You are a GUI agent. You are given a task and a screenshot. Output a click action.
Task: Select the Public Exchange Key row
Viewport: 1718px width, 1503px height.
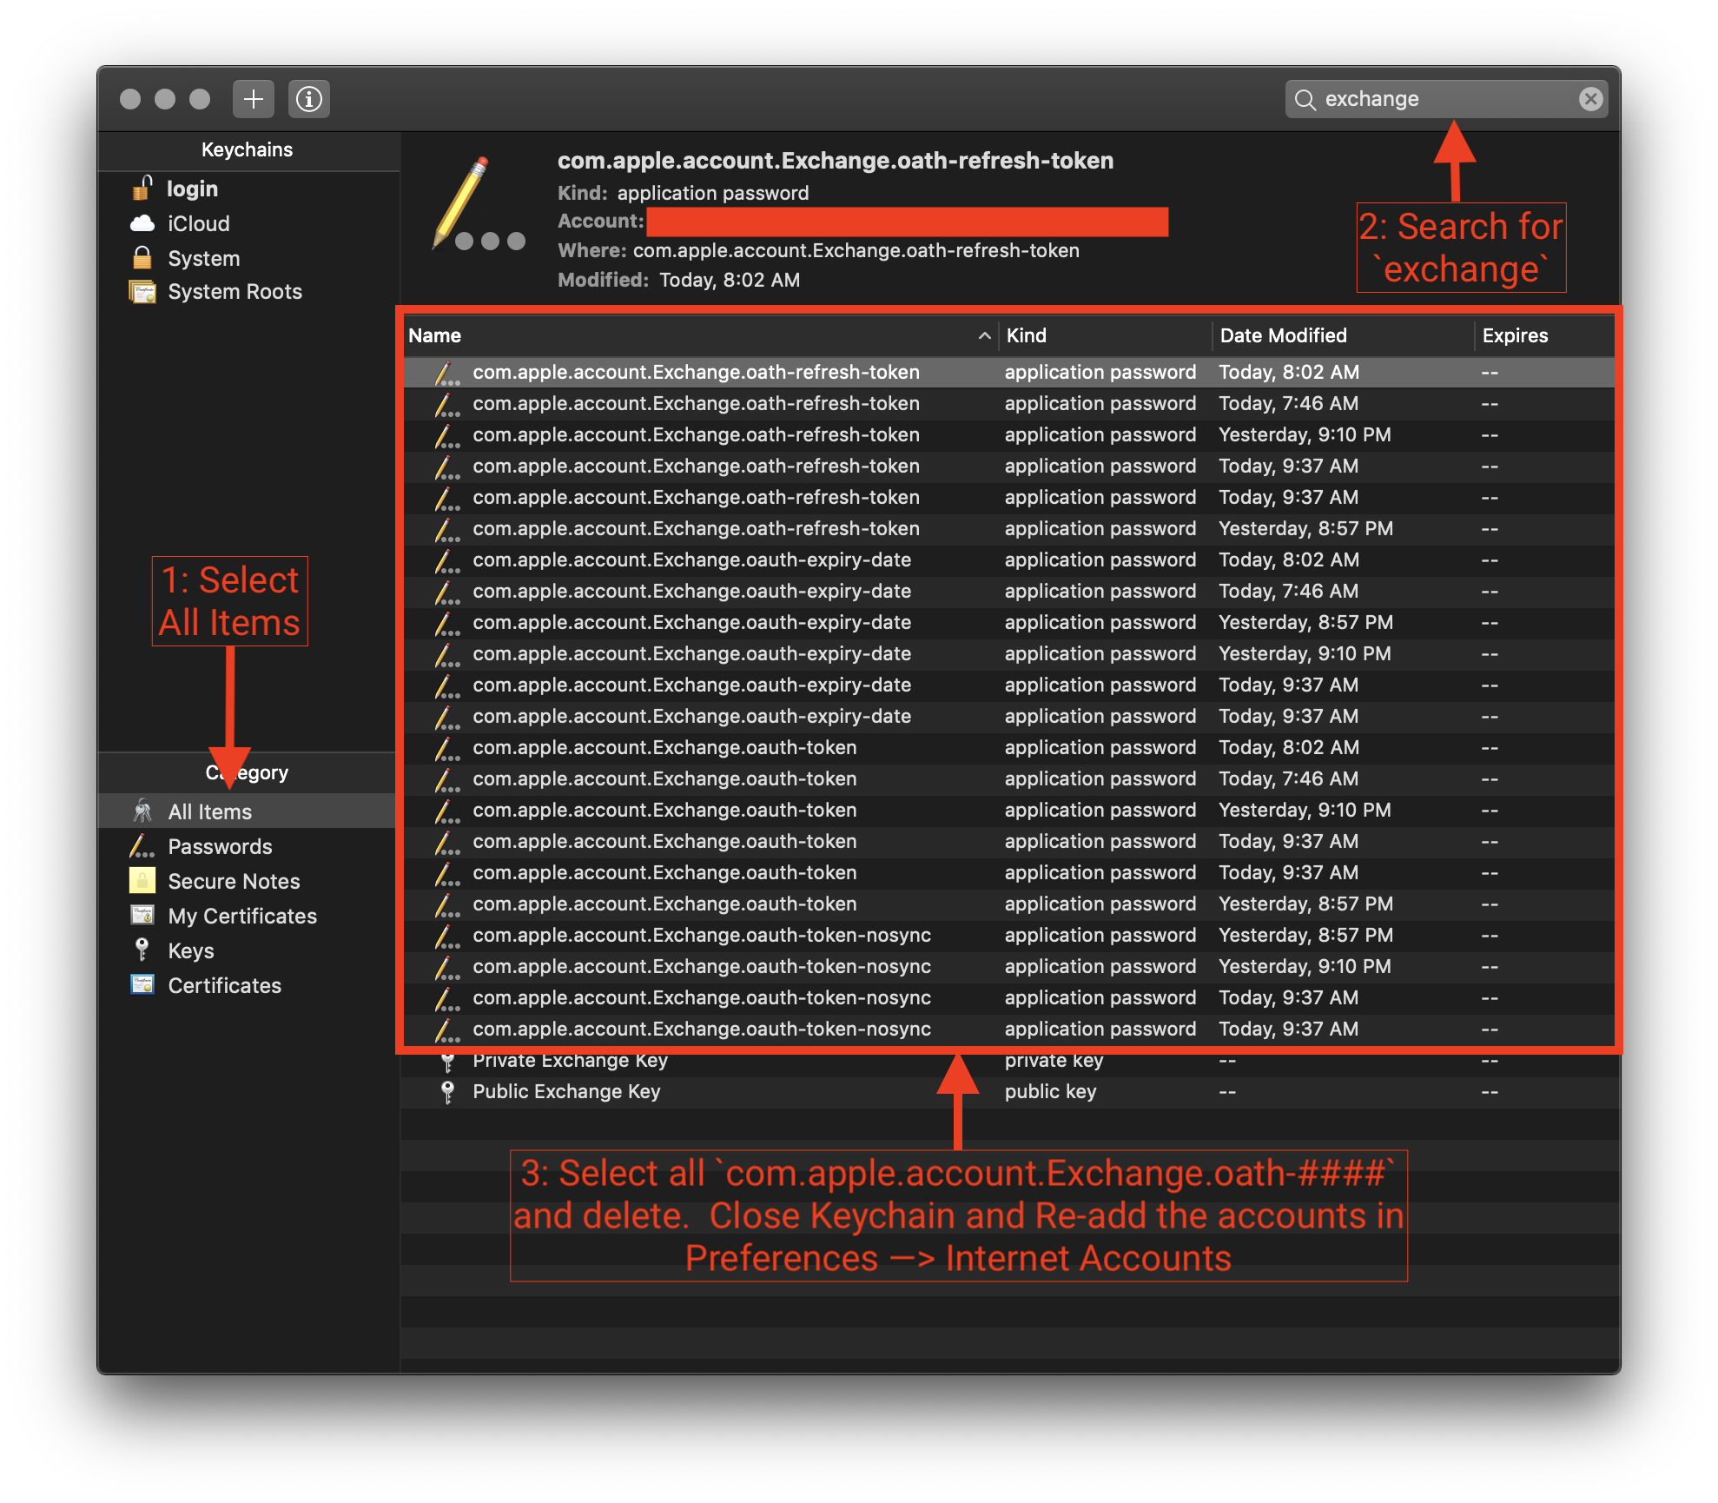(1008, 1092)
